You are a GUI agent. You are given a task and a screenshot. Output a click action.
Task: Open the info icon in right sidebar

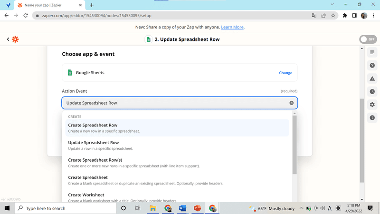tap(372, 118)
